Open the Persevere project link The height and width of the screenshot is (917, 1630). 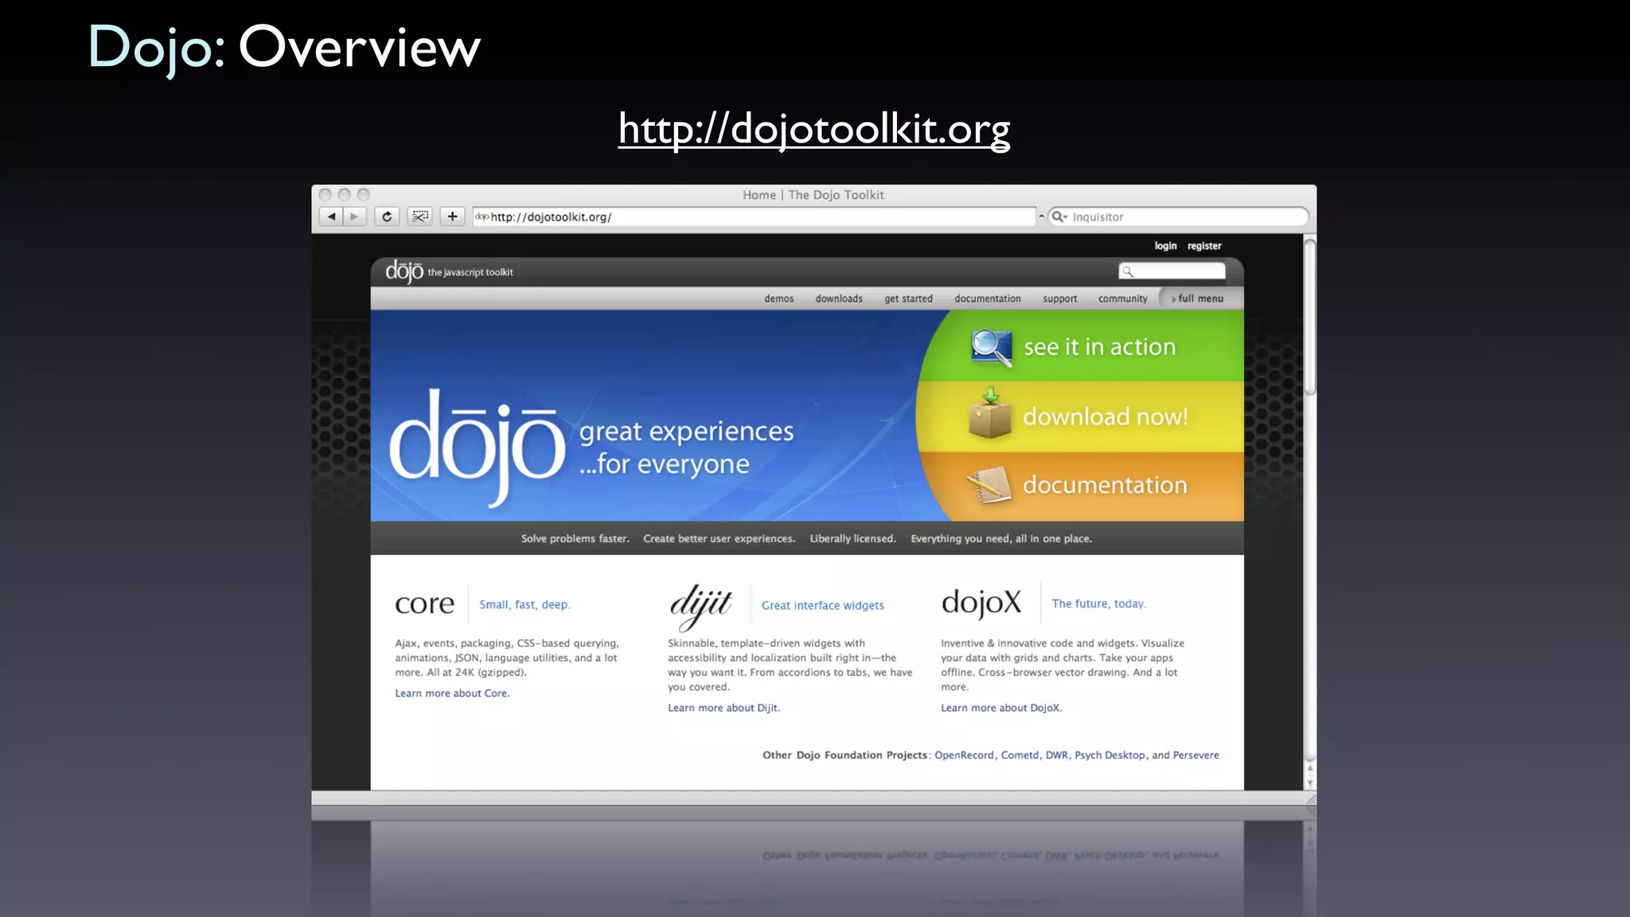(x=1195, y=755)
